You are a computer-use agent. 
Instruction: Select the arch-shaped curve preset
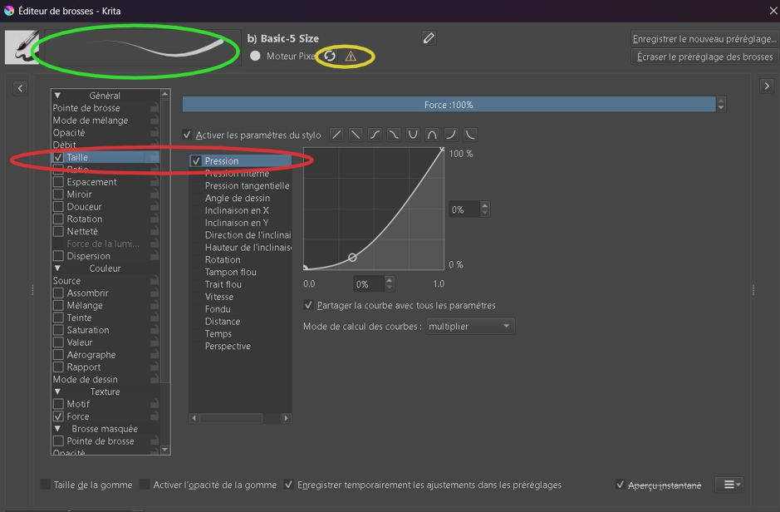click(x=432, y=135)
